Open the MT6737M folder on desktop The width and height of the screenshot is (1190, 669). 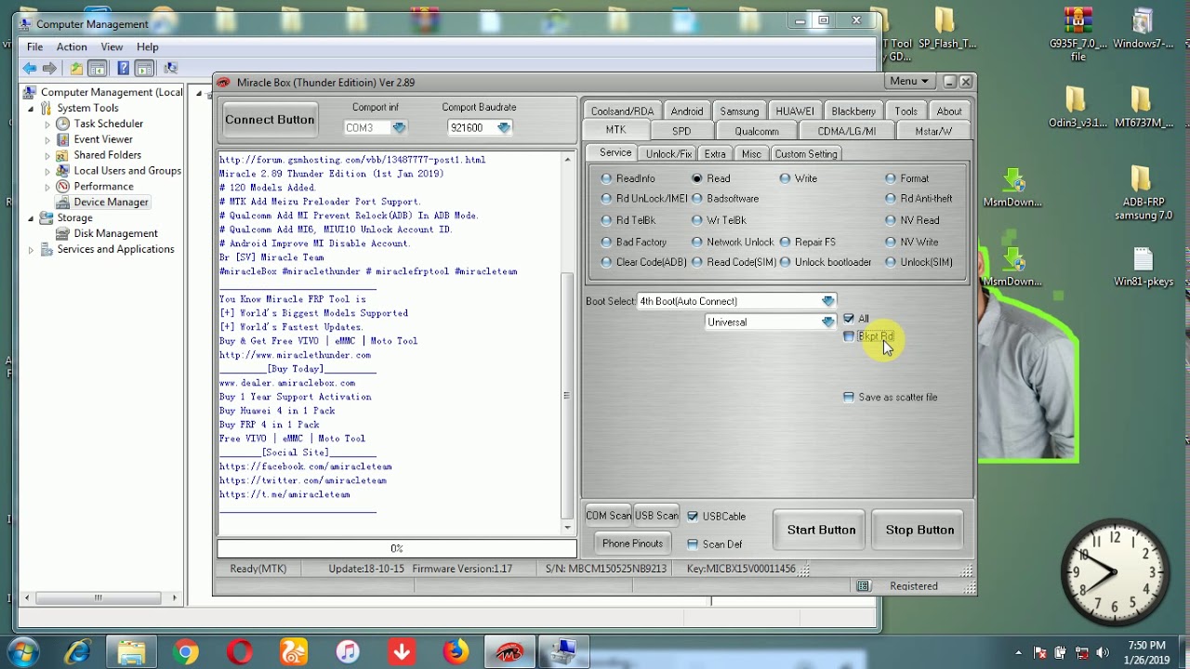tap(1143, 106)
